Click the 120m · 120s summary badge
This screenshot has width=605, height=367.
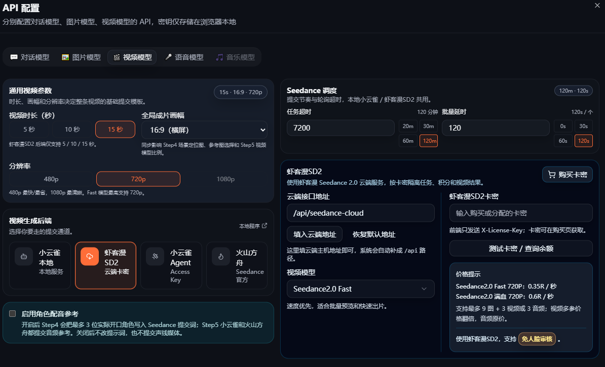[574, 91]
